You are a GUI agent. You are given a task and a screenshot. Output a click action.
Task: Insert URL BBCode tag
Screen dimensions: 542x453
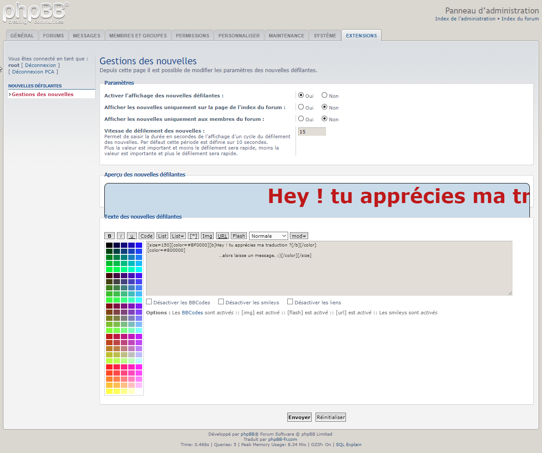click(x=223, y=236)
